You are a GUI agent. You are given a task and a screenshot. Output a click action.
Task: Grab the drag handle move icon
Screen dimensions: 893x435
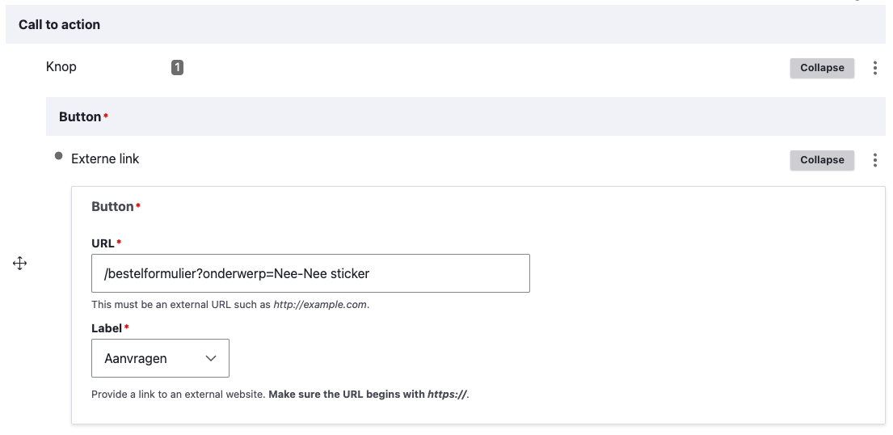[x=20, y=263]
